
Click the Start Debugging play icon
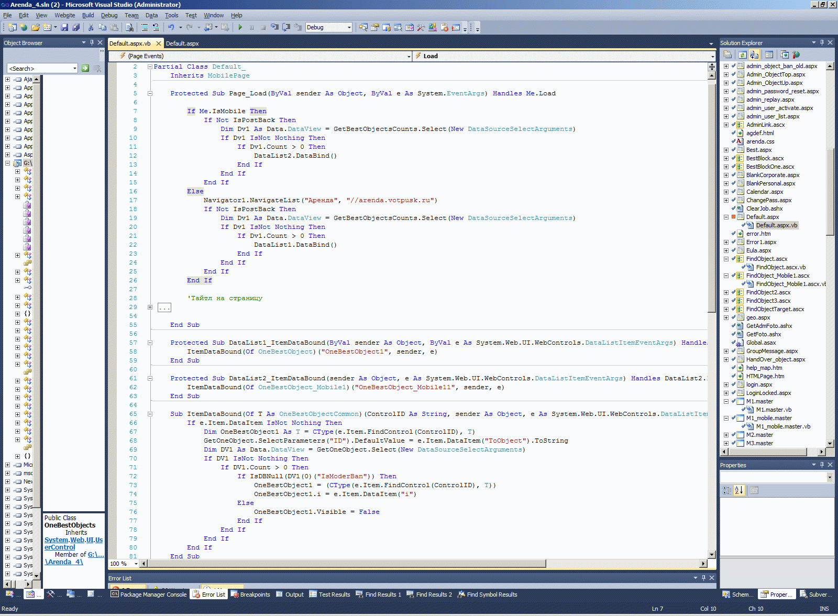pos(240,27)
